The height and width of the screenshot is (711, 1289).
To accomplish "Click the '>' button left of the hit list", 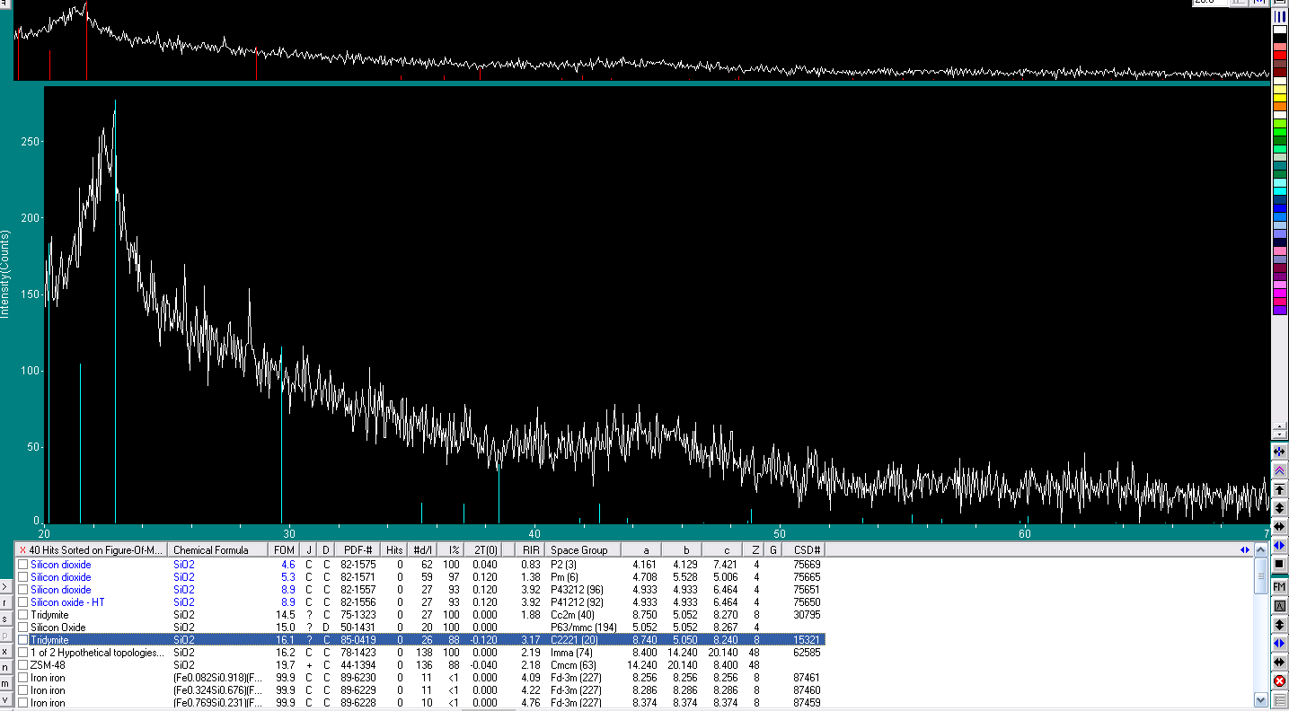I will click(5, 586).
